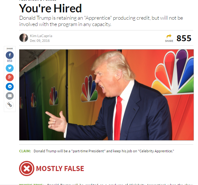Click the part-time President claim statement
This screenshot has width=198, height=185.
(x=104, y=151)
